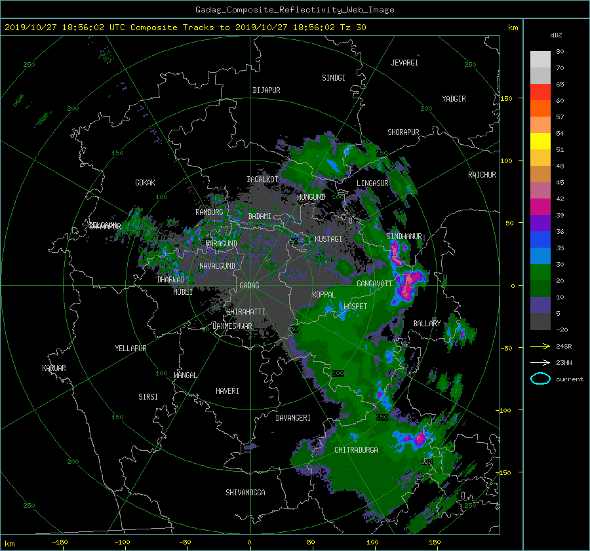The width and height of the screenshot is (590, 551).
Task: Click the bottom-left 'km' axis unit label
Action: (9, 544)
